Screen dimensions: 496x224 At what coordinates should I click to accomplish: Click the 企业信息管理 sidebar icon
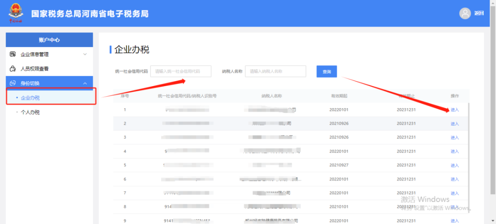tap(13, 55)
